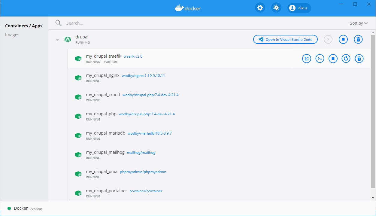The image size is (376, 216).
Task: Click my_drupal_mailhog container icon
Action: (78, 155)
